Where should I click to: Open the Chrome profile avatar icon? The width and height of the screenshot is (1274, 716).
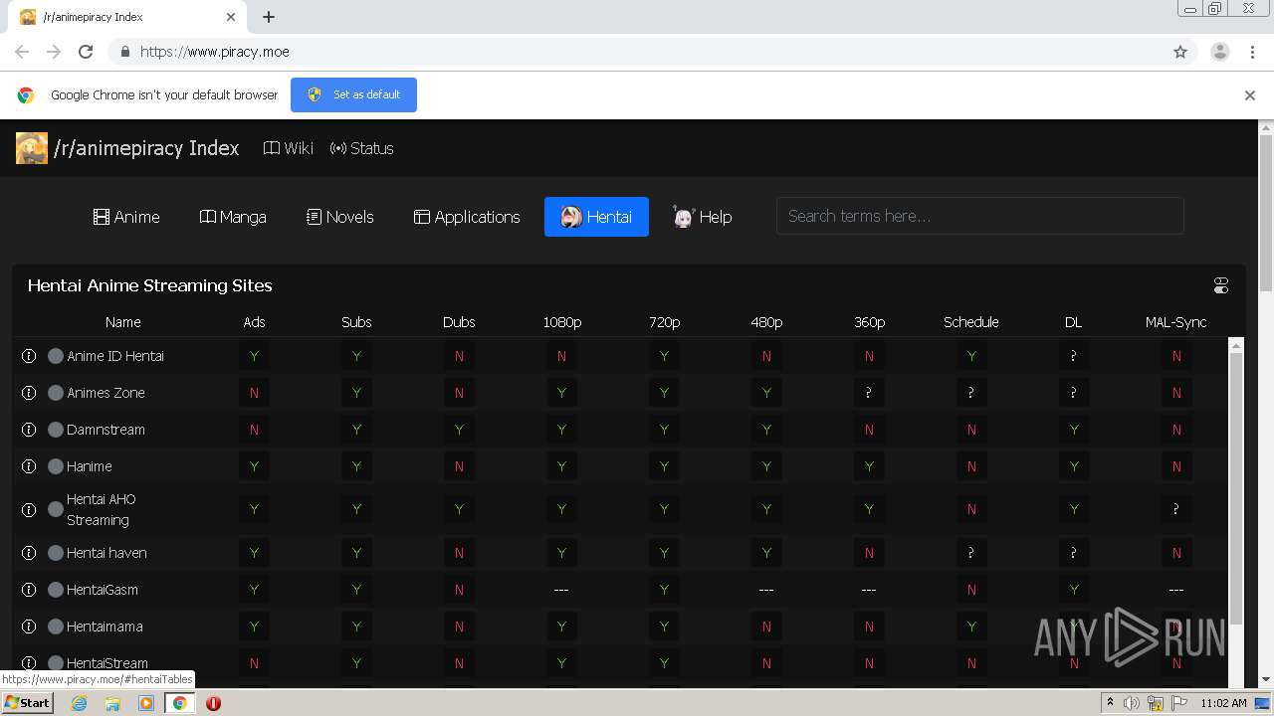(1219, 52)
